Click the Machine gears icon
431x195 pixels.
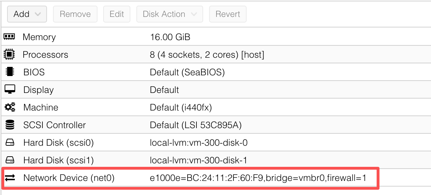click(10, 107)
